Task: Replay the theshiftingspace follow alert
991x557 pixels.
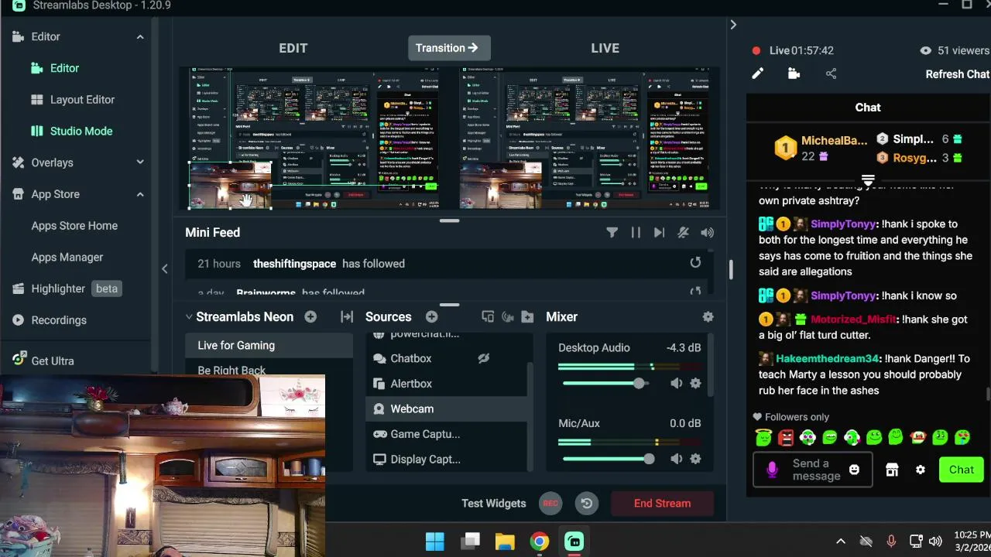Action: [x=695, y=263]
